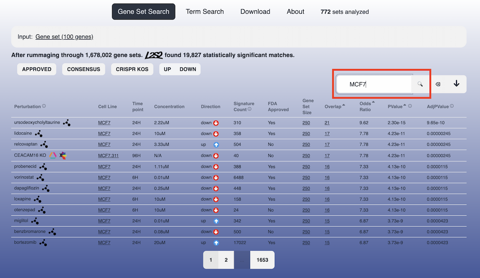Clear the search with the backspace icon
480x278 pixels.
click(438, 84)
